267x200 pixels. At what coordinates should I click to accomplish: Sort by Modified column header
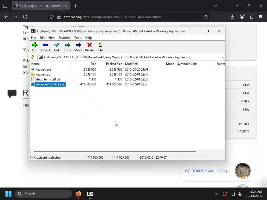(x=137, y=64)
